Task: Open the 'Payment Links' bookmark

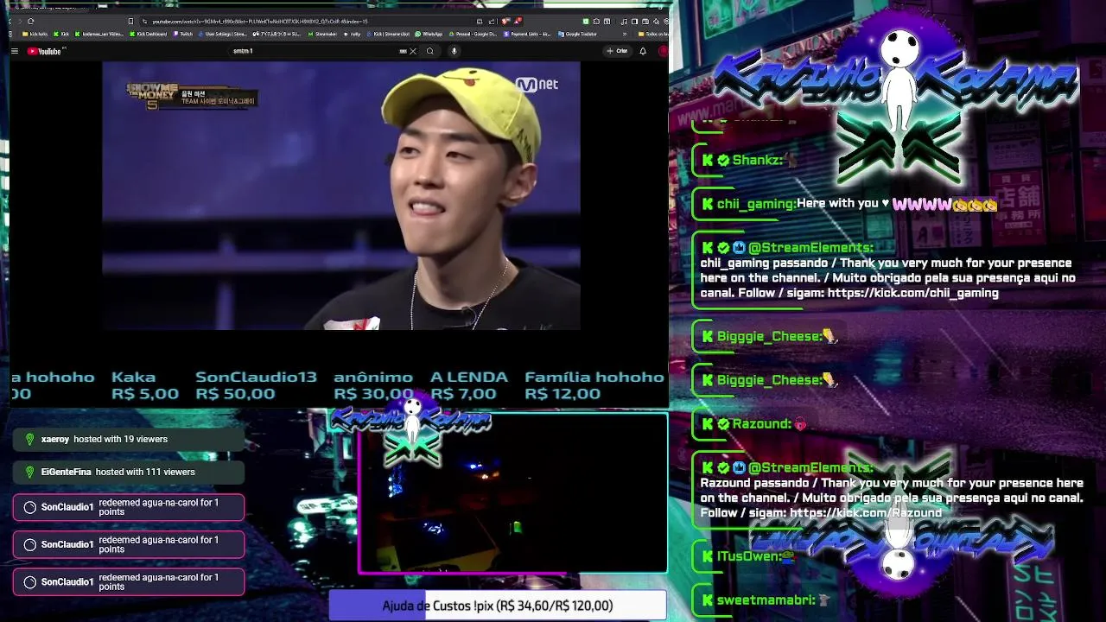Action: point(527,34)
